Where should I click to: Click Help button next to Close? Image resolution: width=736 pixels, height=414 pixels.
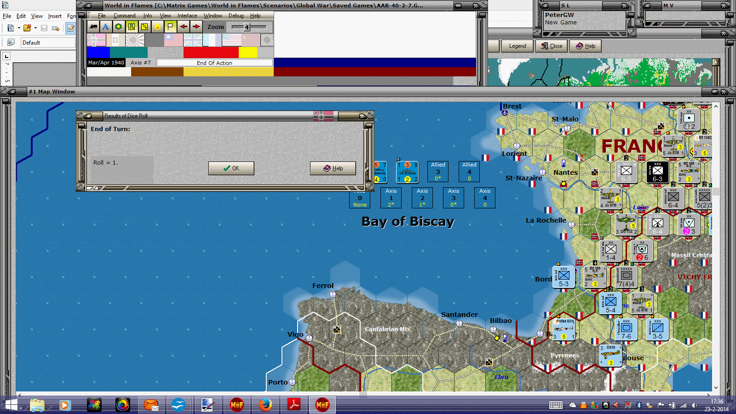click(x=586, y=46)
